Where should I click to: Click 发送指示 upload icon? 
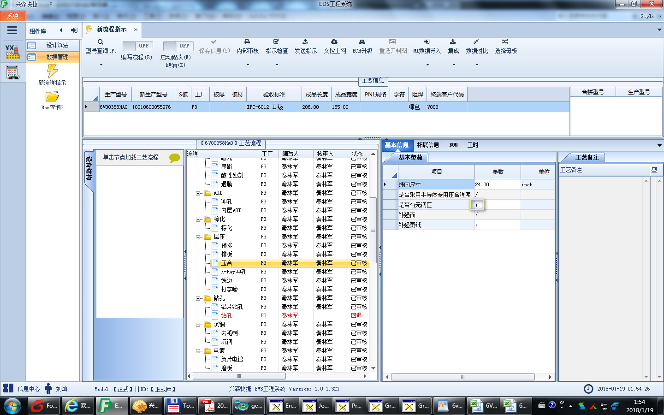pyautogui.click(x=305, y=42)
